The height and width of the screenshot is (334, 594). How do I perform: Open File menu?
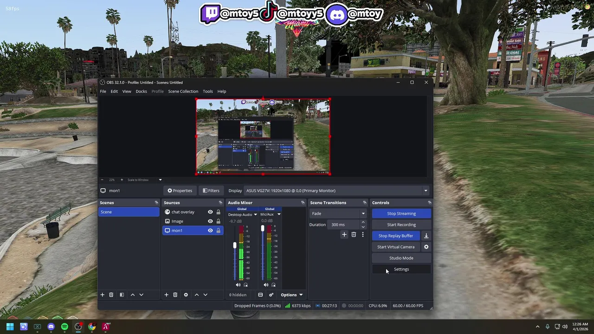point(103,91)
